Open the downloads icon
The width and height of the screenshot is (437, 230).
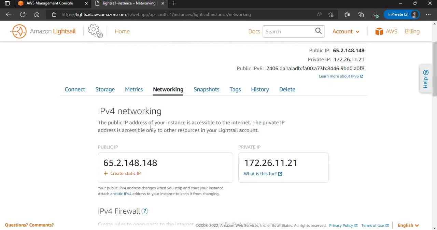[376, 14]
